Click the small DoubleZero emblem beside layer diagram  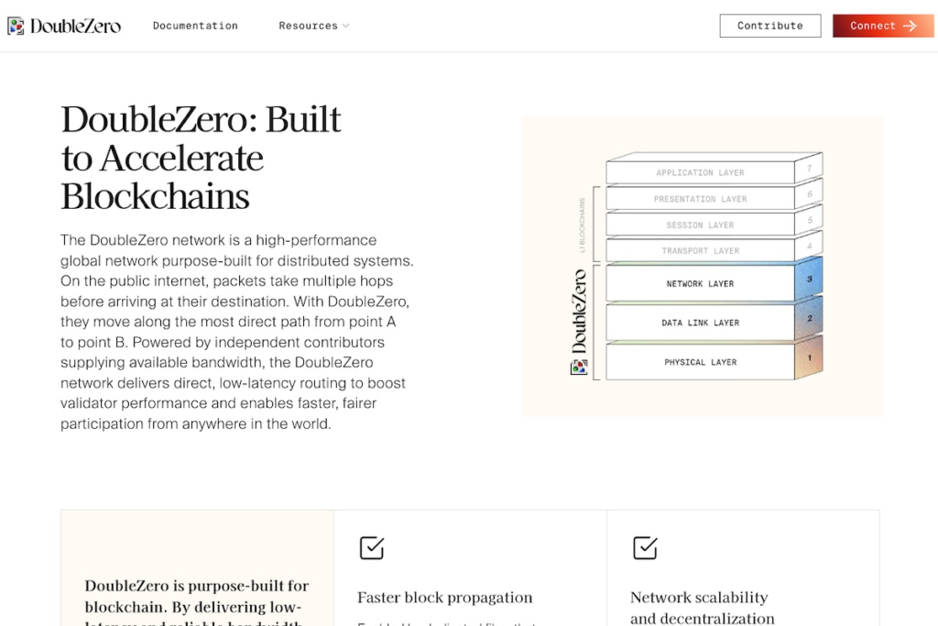(579, 367)
